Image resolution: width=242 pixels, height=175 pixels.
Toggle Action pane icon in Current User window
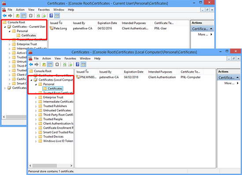pos(57,15)
